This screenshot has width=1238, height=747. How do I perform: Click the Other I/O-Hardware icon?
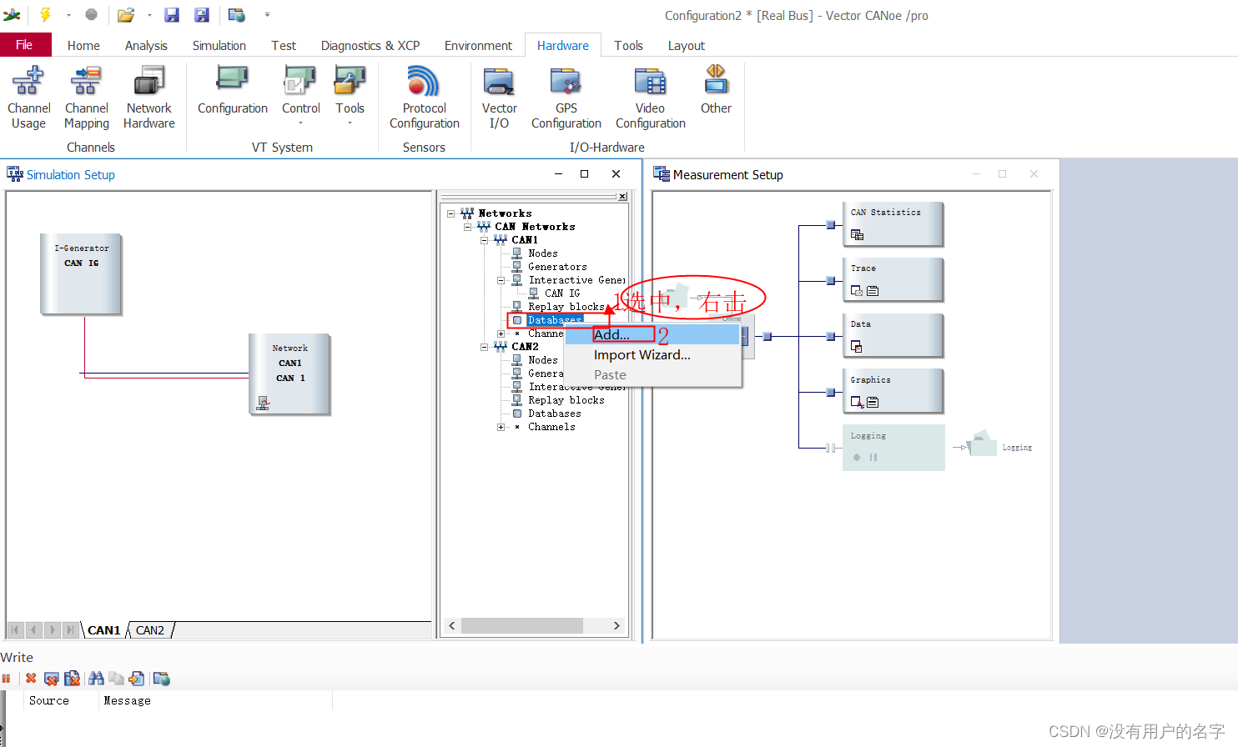pyautogui.click(x=716, y=90)
